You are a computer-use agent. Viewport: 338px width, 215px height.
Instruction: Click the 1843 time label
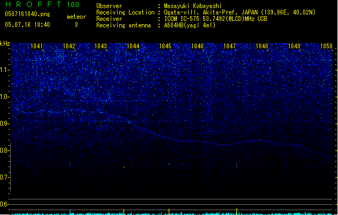pyautogui.click(x=101, y=46)
